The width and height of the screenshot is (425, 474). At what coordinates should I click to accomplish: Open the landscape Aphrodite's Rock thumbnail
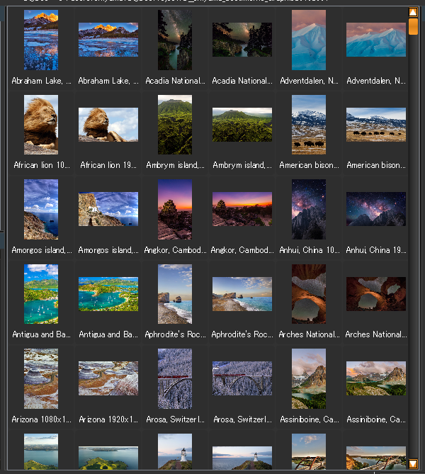tap(242, 294)
